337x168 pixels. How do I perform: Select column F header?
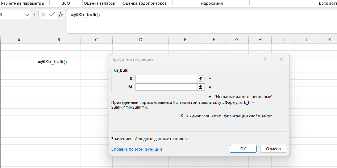click(214, 39)
